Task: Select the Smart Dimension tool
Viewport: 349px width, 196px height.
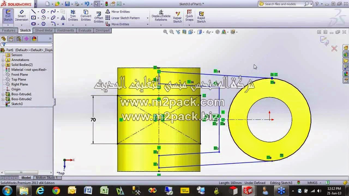Action: (x=22, y=16)
